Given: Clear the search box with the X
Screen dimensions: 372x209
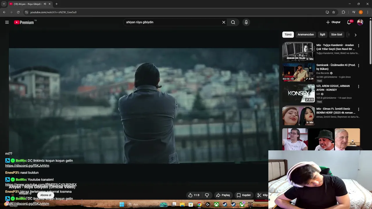Looking at the screenshot, I should [x=224, y=22].
